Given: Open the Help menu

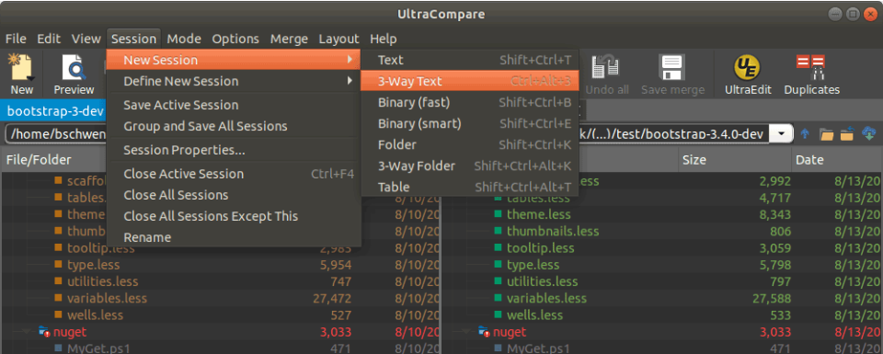Looking at the screenshot, I should point(384,39).
